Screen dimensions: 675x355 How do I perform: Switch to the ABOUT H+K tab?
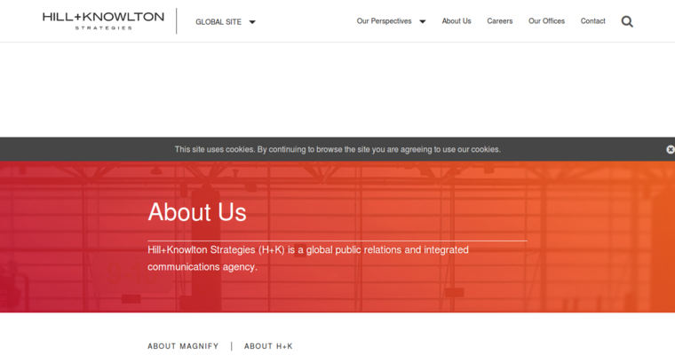[268, 346]
